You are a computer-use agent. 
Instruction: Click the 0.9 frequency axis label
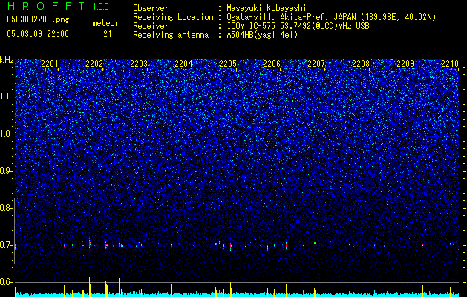[7, 171]
